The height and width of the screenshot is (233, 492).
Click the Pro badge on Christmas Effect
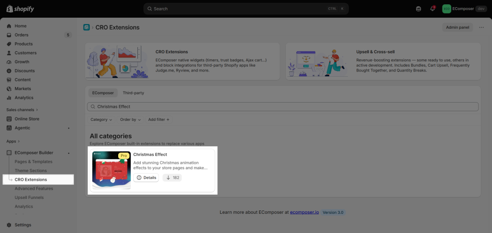123,156
